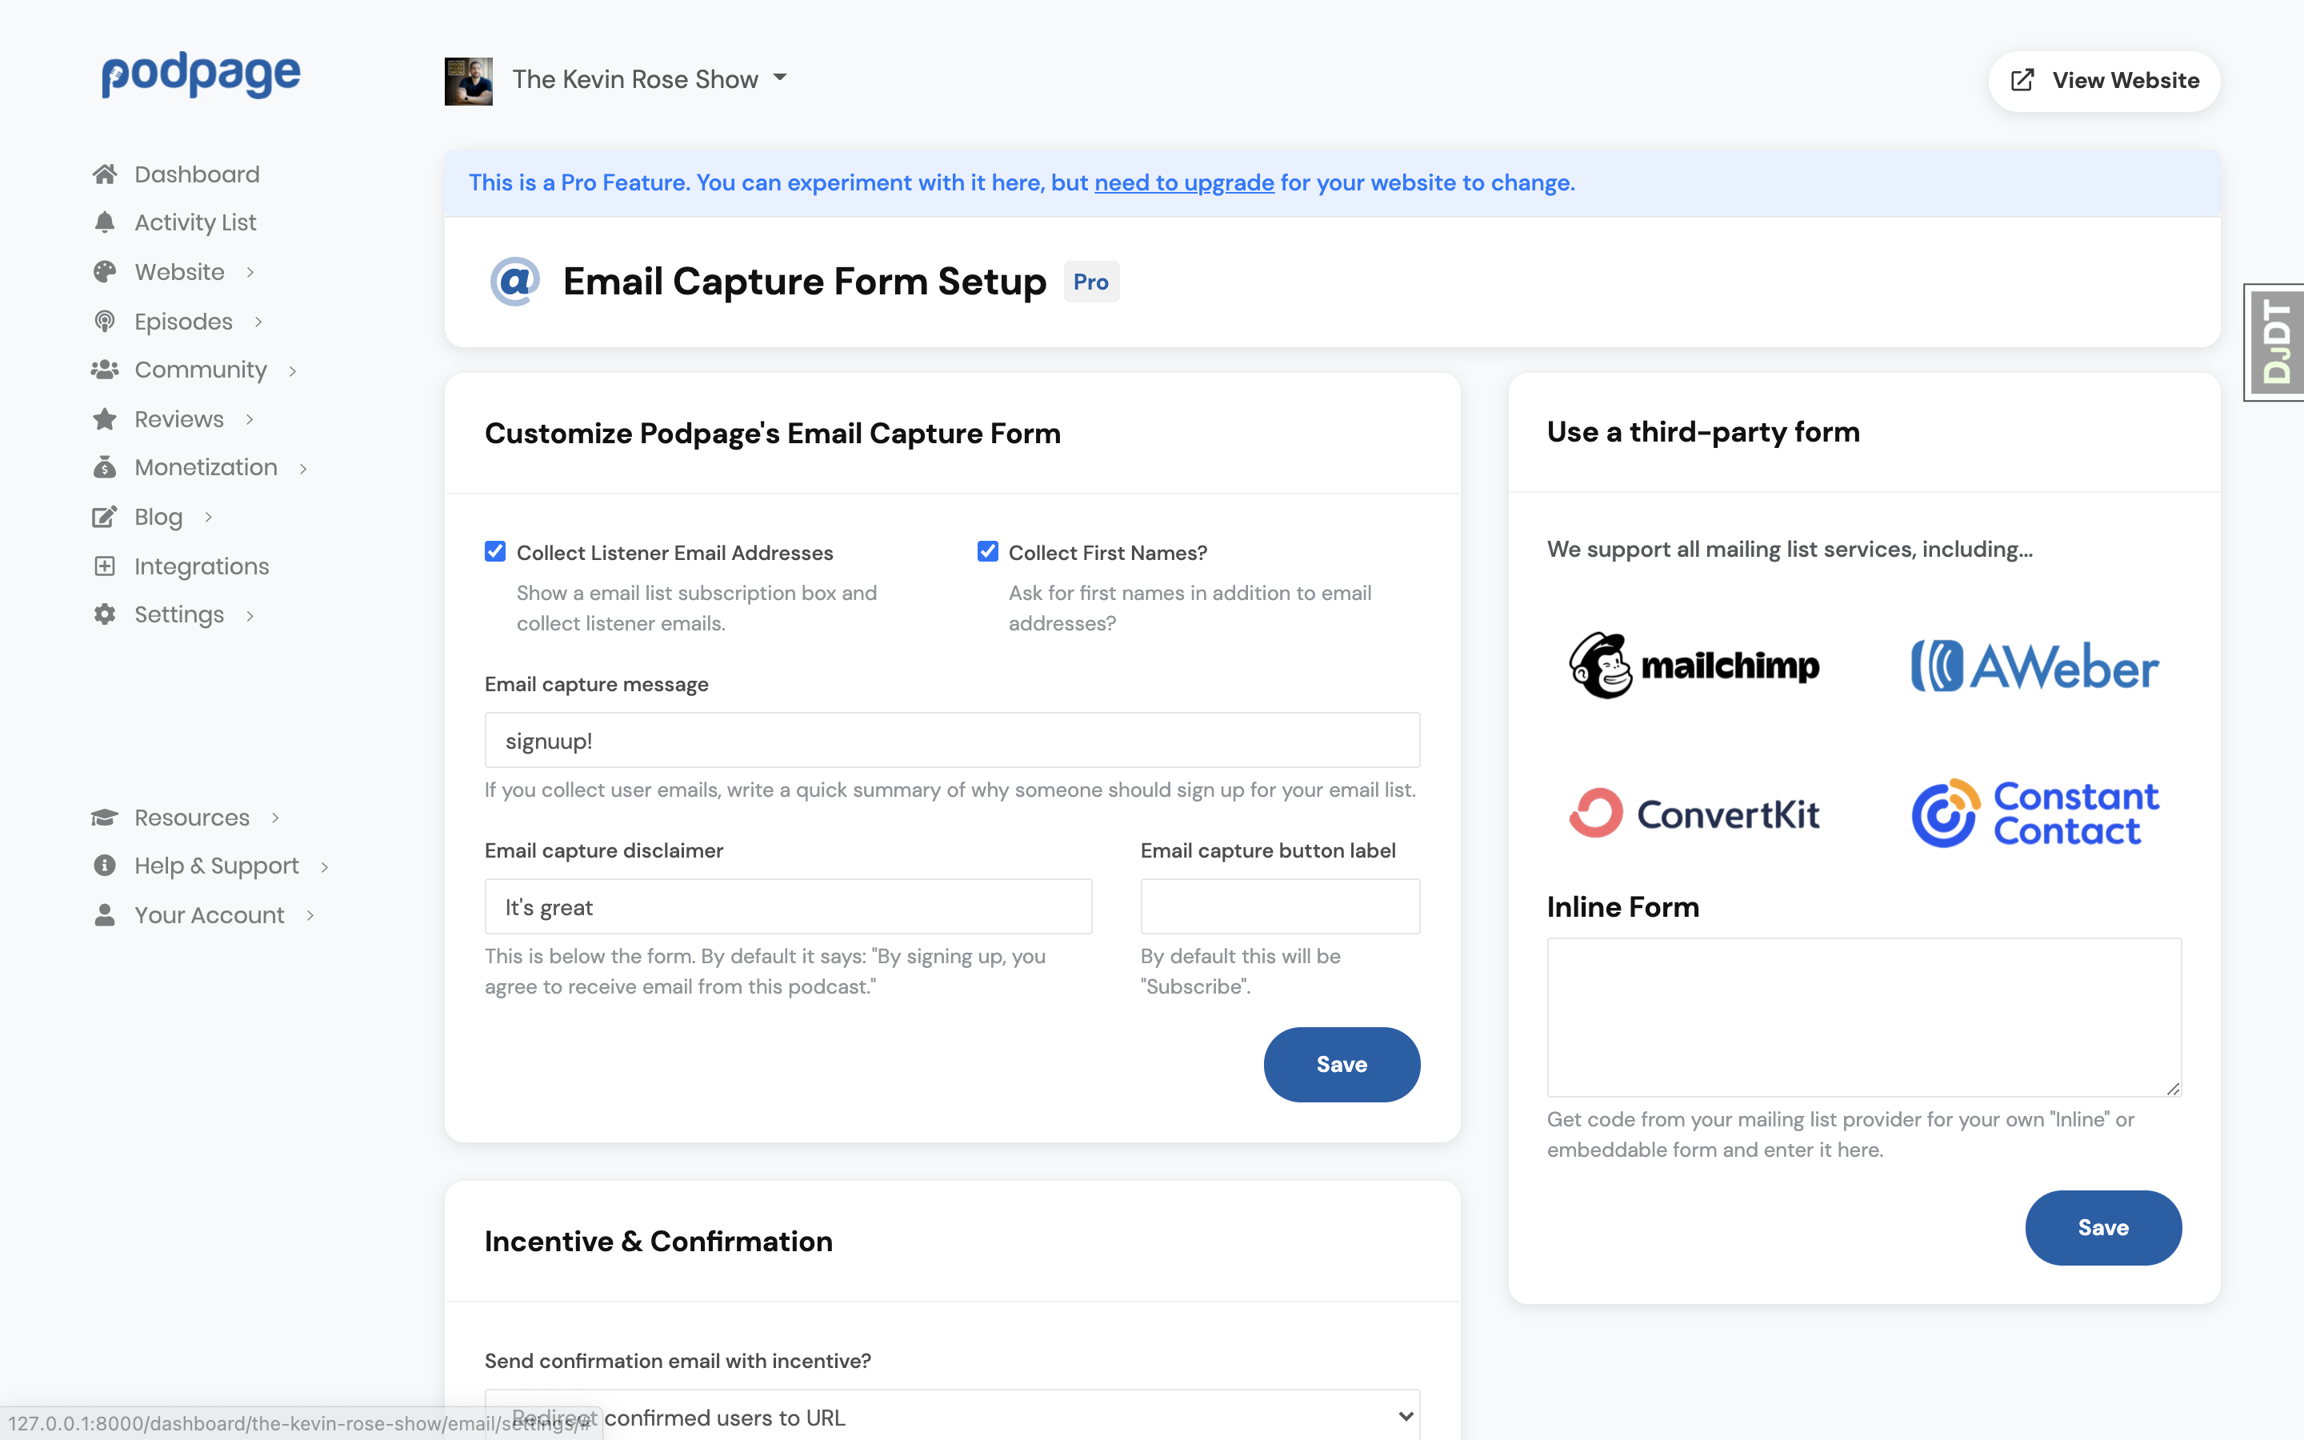Select the Activity List bell icon
The width and height of the screenshot is (2304, 1440).
(106, 221)
